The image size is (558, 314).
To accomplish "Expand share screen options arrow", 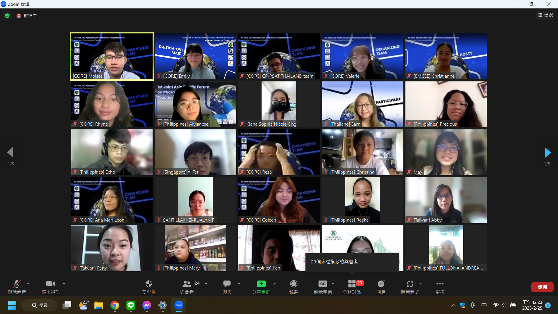I will pos(275,284).
